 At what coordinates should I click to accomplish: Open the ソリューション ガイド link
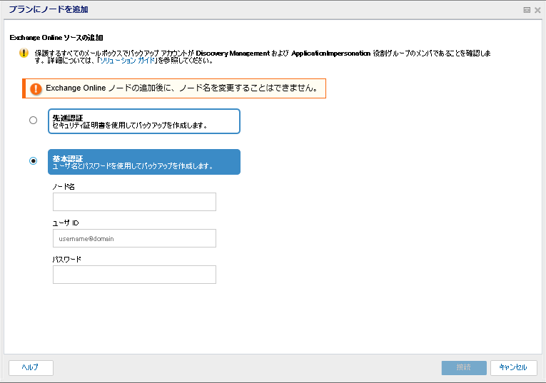click(127, 61)
